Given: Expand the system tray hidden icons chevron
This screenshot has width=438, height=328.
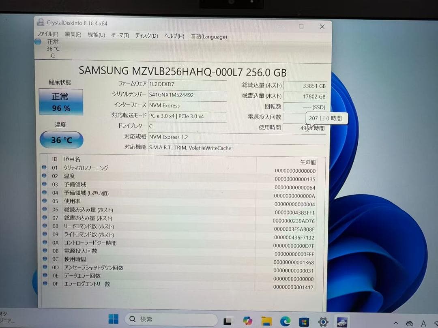Looking at the screenshot, I should pyautogui.click(x=396, y=323).
